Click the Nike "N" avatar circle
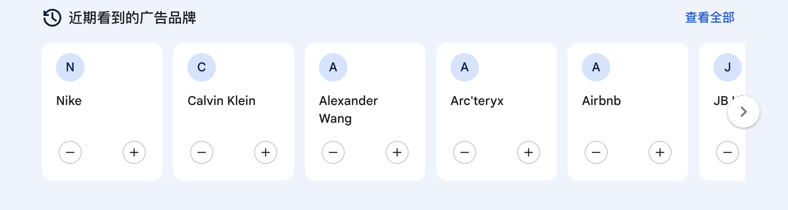Viewport: 788px width, 210px height. [x=70, y=67]
